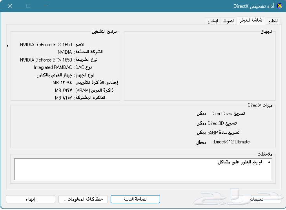Viewport: 286px width, 210px height.
Task: Click the الجهاز group heading
Action: 266,32
